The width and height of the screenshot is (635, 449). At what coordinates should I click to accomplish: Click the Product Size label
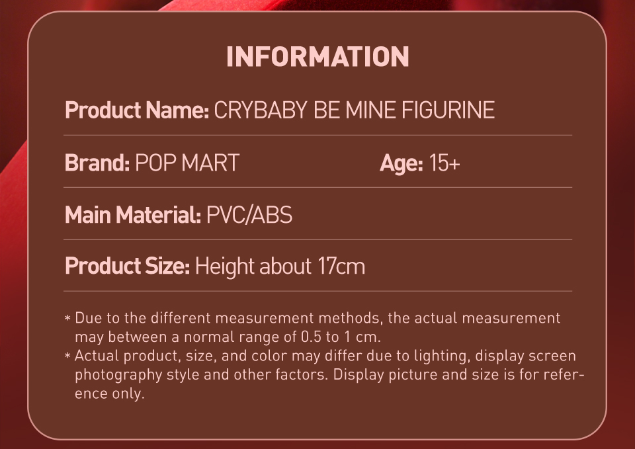click(x=127, y=266)
